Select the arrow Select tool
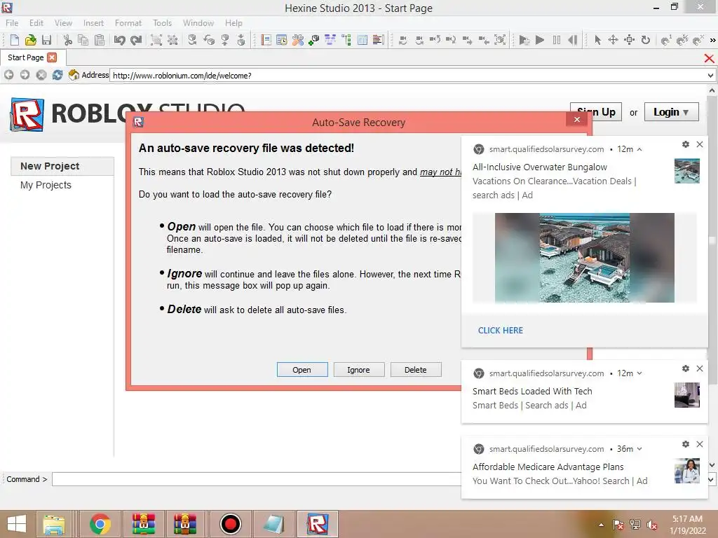Image resolution: width=718 pixels, height=538 pixels. pos(597,40)
